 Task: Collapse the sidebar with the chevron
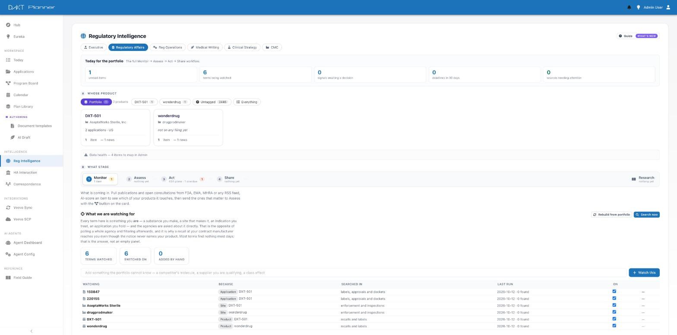pos(31,331)
